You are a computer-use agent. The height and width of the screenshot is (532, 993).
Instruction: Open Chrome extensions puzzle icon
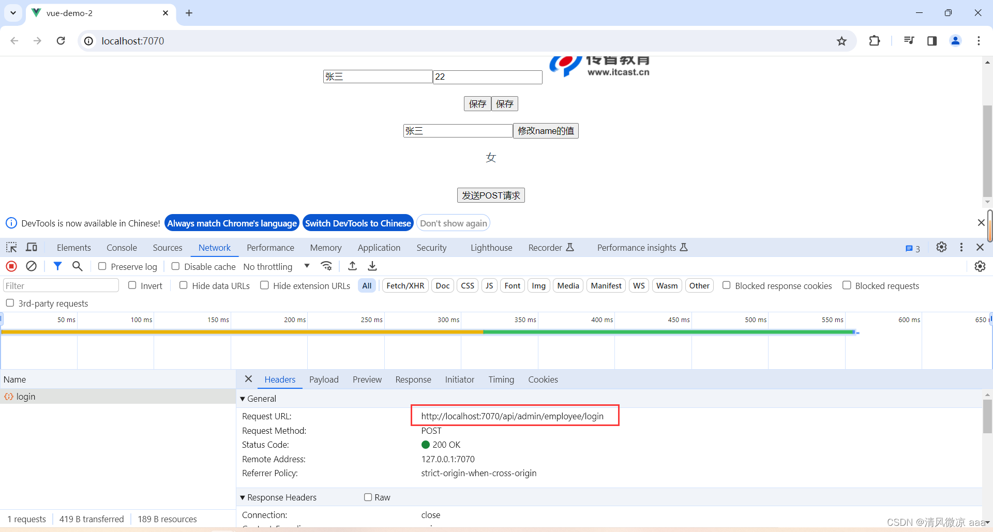[x=875, y=41]
